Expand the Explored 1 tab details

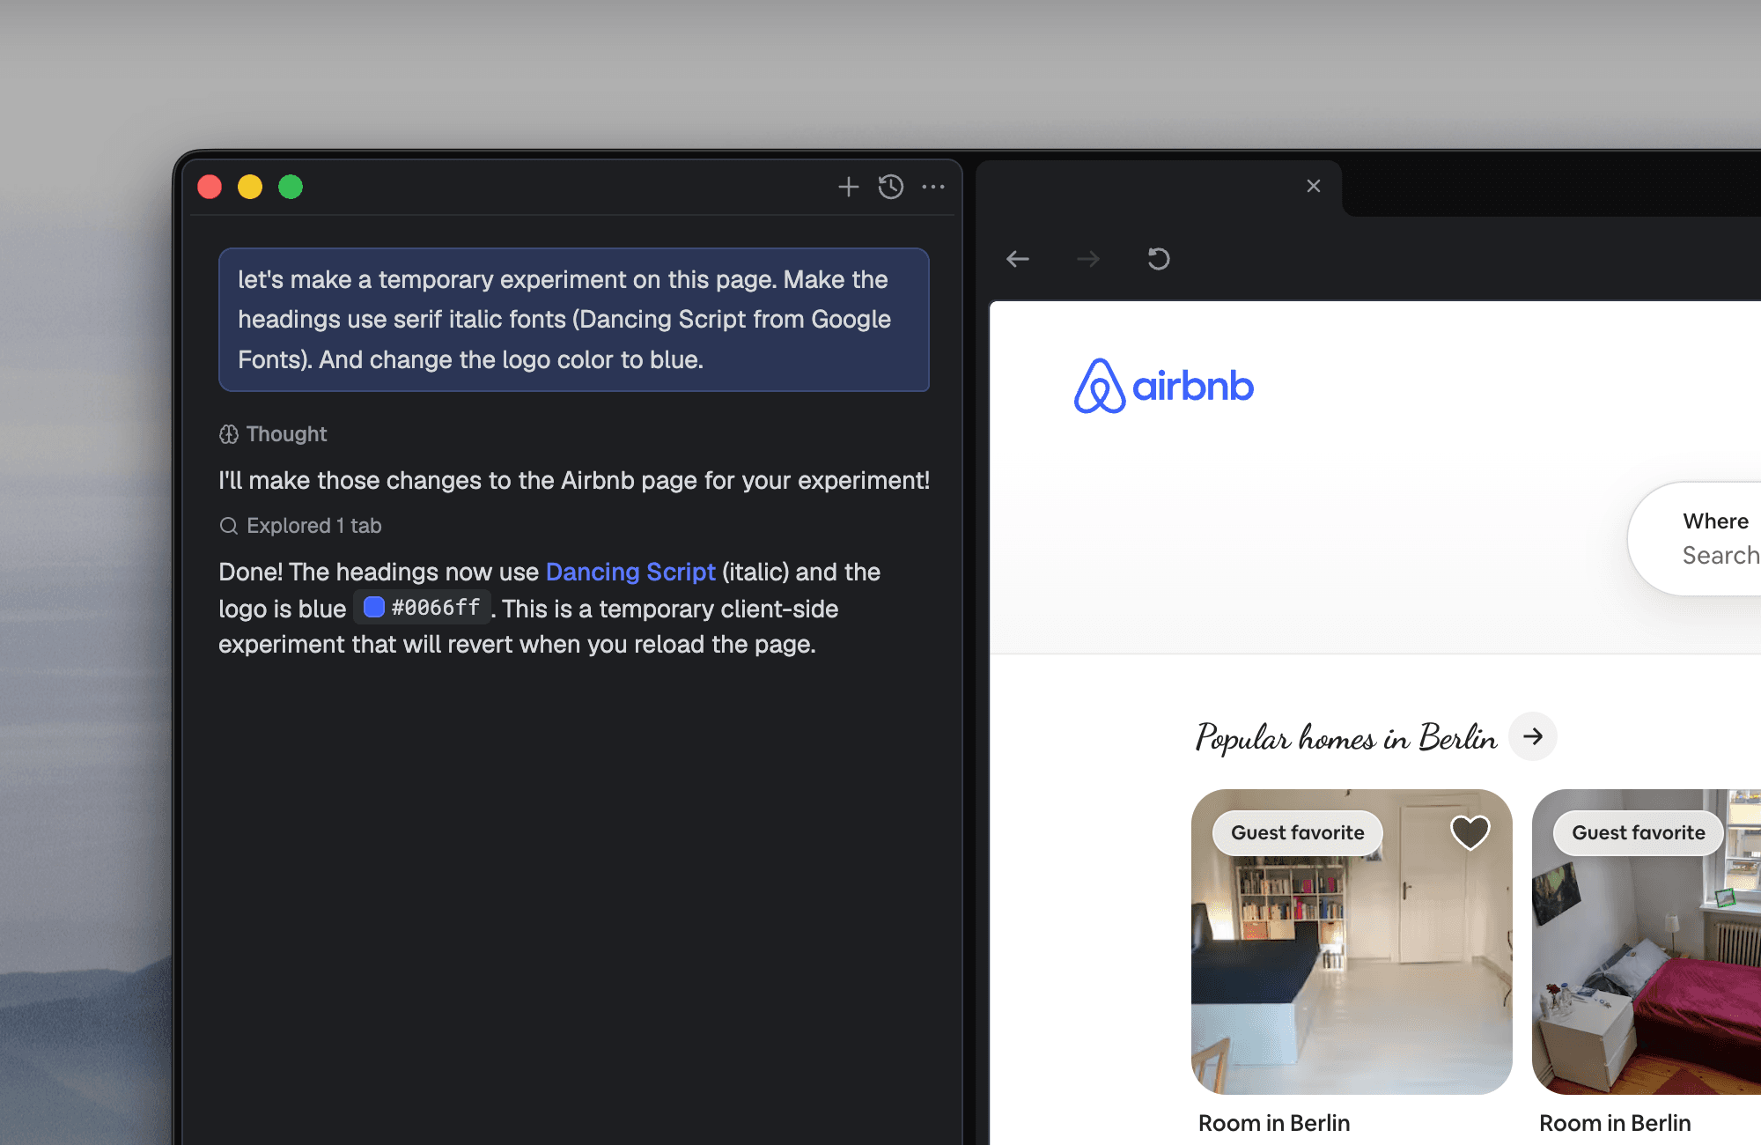point(300,525)
